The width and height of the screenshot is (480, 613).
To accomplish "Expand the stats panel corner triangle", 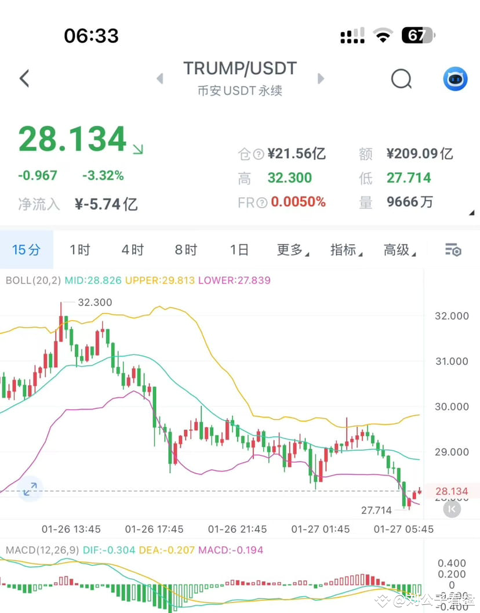I will [x=471, y=213].
